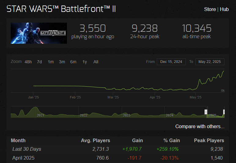Set chart zoom to 7d

click(x=39, y=62)
